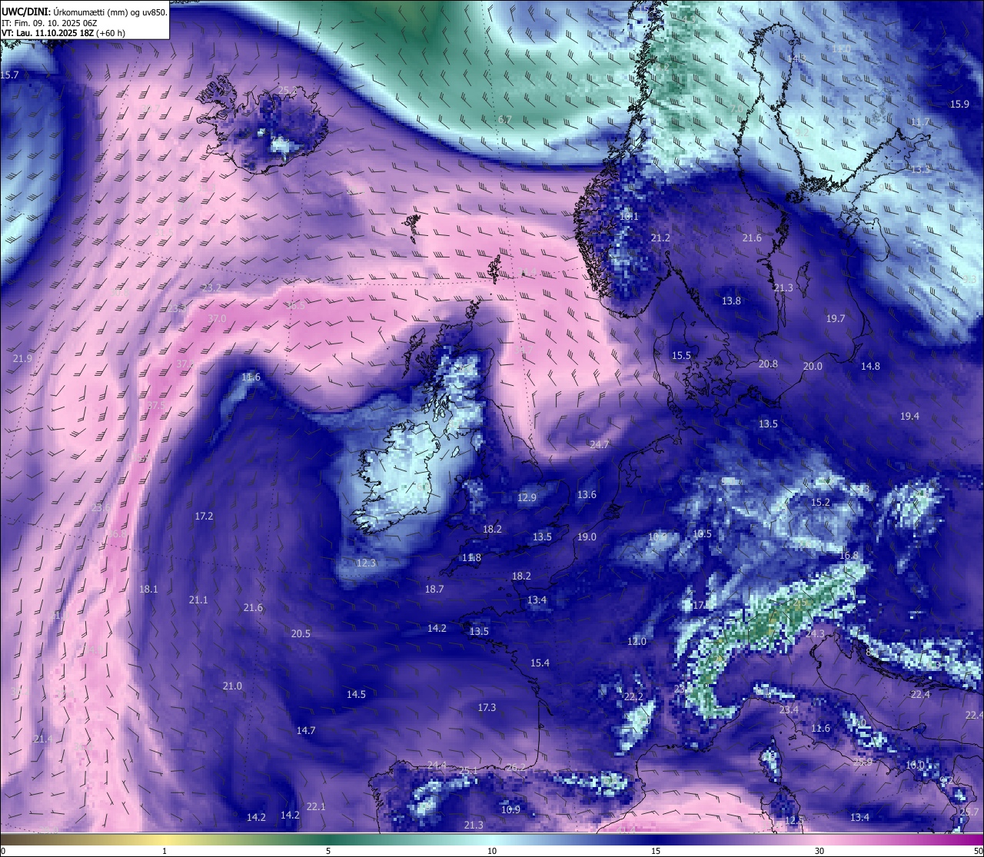This screenshot has width=984, height=857.
Task: Click the valid time 'VT: Lau. 11.10.2025 18Z (+60 h)'
Action: [x=63, y=34]
